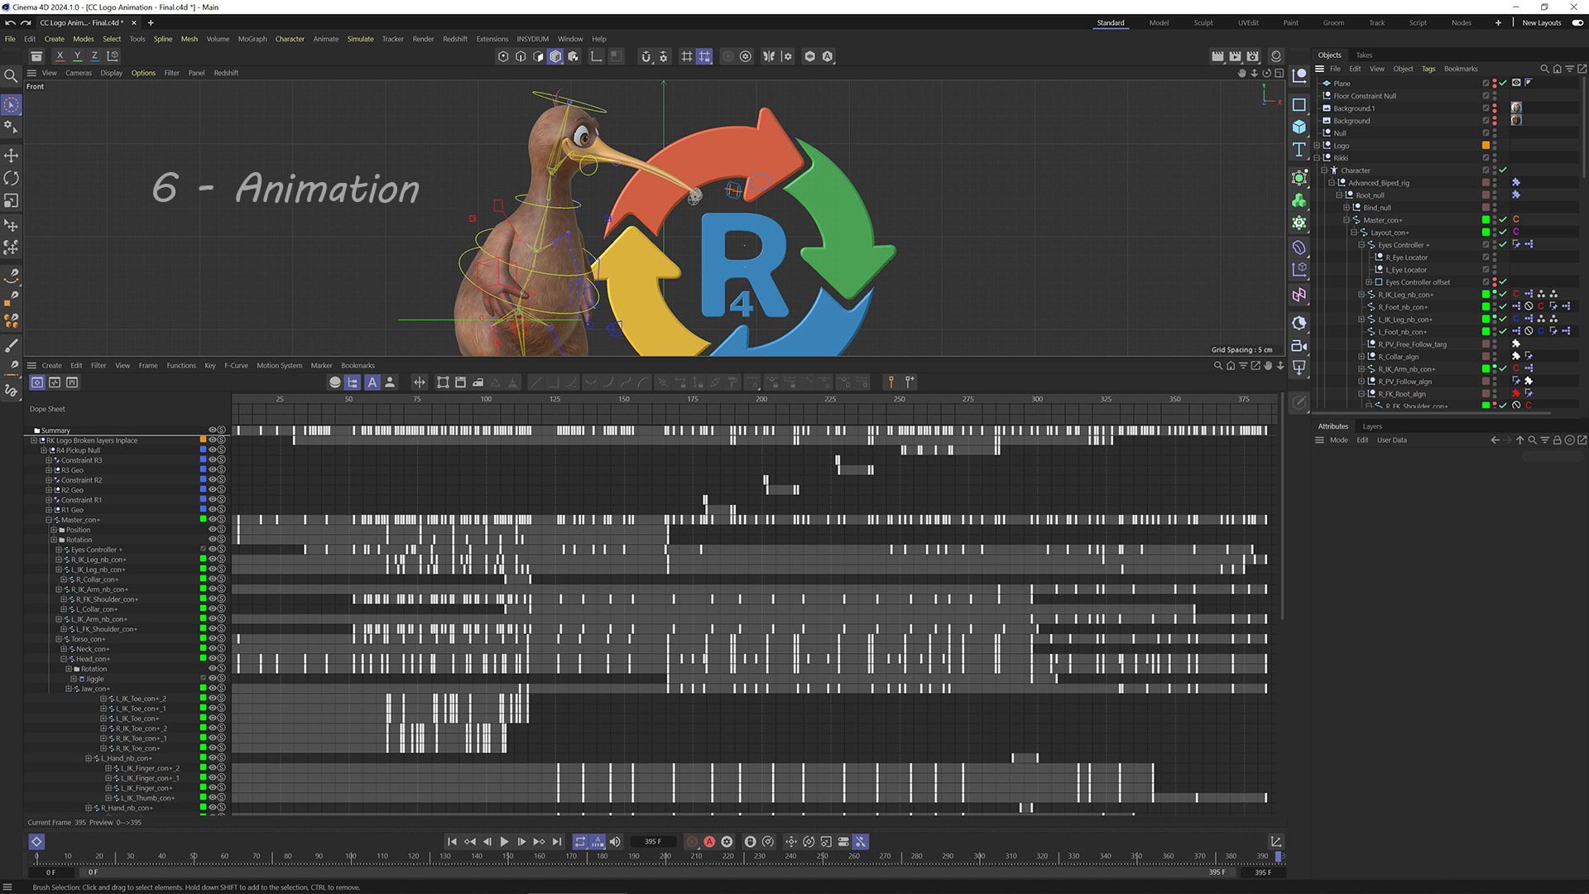This screenshot has height=894, width=1589.
Task: Expand Eyes Controller + track in dope sheet
Action: (59, 550)
